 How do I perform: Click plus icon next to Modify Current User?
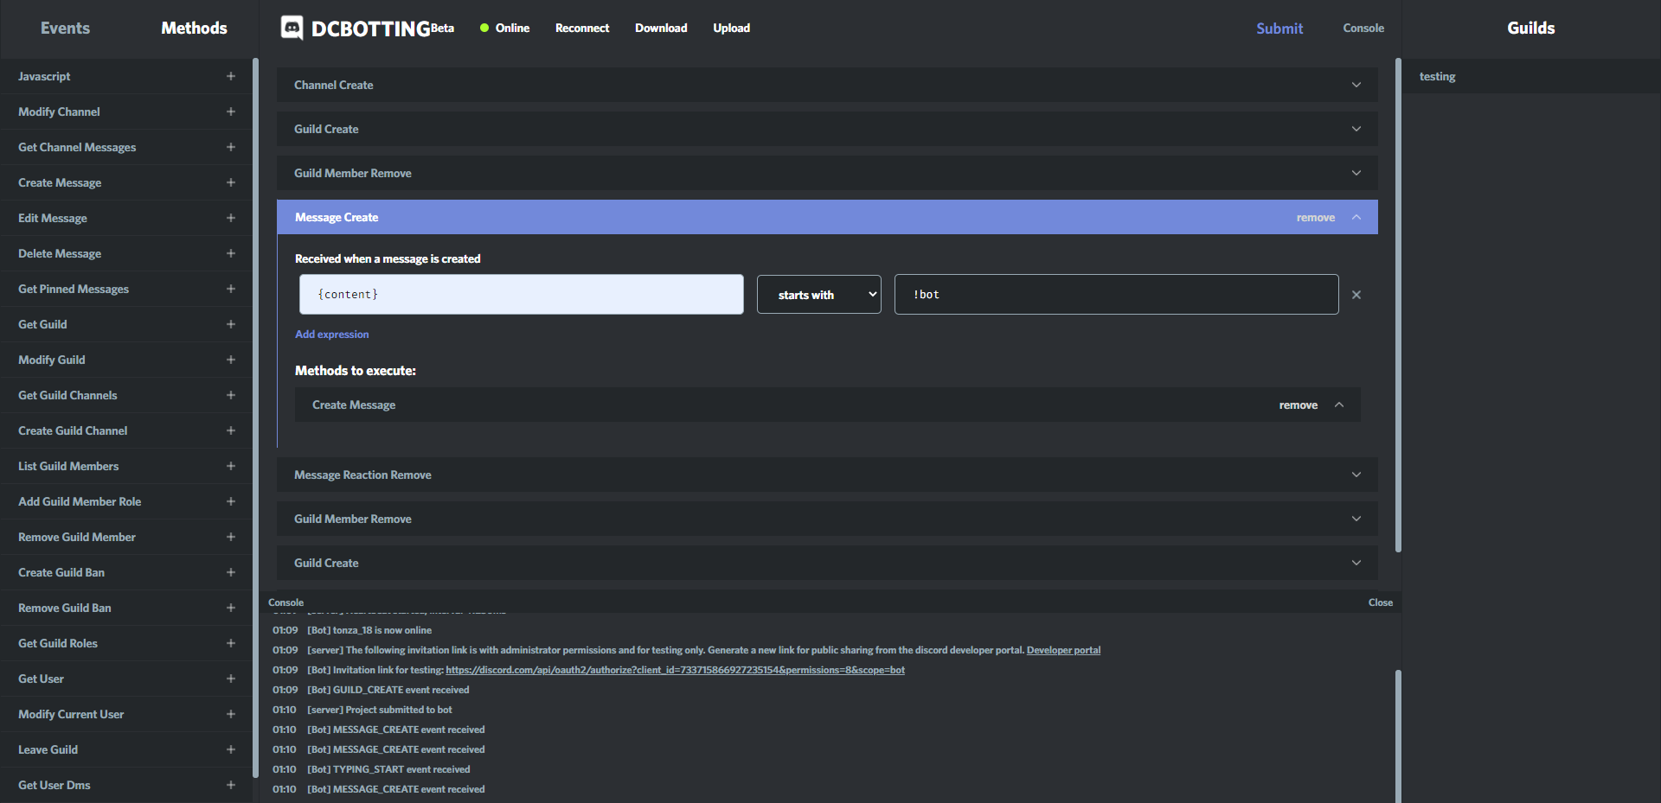(x=231, y=714)
